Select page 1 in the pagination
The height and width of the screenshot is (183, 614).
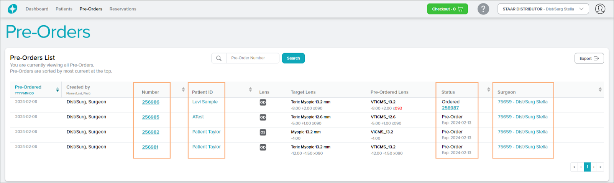point(587,167)
